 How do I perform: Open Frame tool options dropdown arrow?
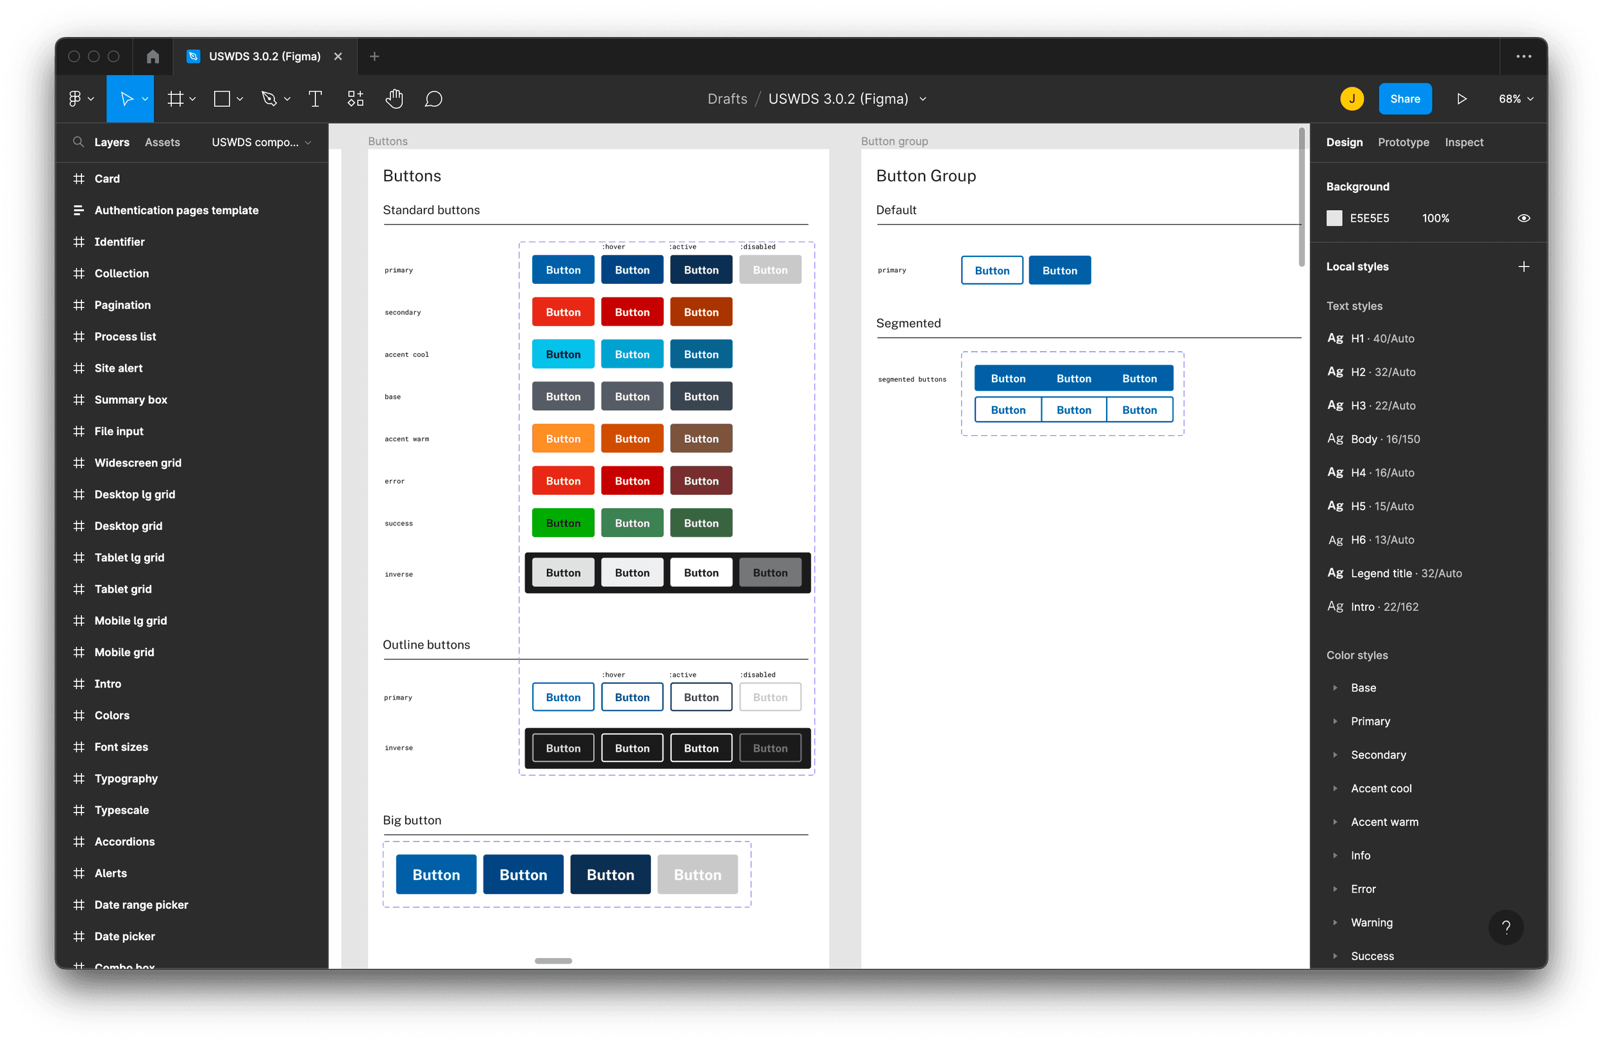click(192, 99)
